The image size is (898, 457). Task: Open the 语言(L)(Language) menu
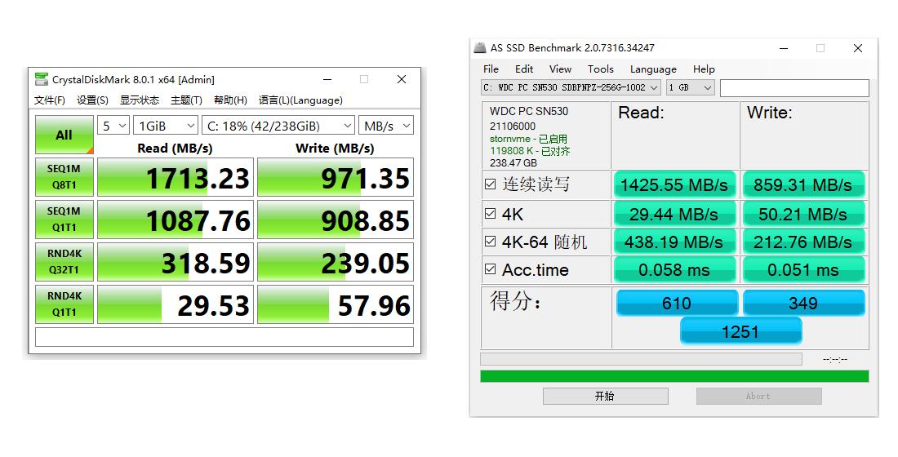[x=300, y=100]
